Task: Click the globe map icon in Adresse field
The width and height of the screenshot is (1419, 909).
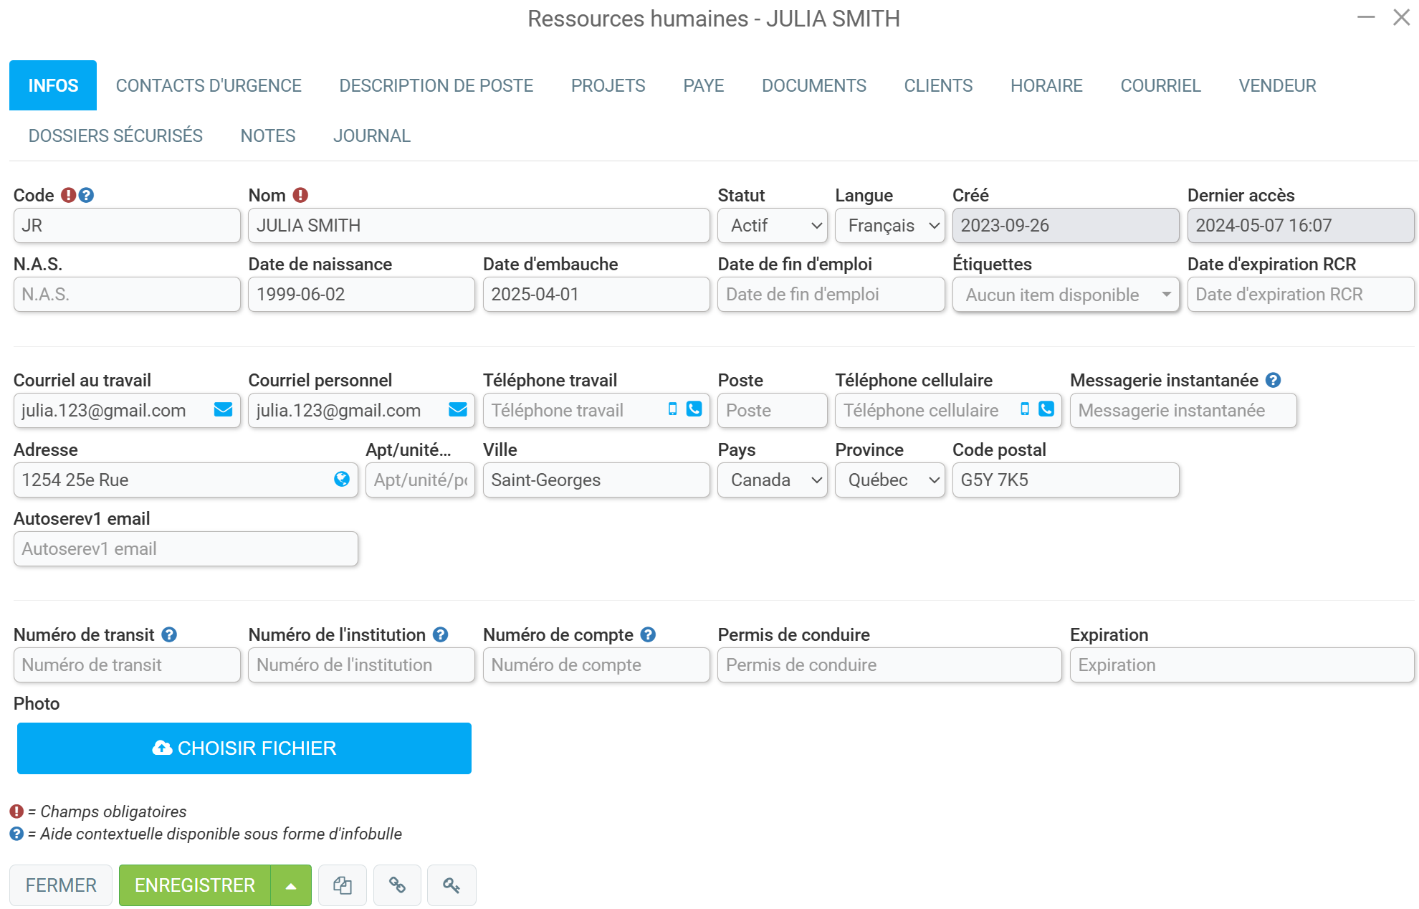Action: tap(342, 479)
